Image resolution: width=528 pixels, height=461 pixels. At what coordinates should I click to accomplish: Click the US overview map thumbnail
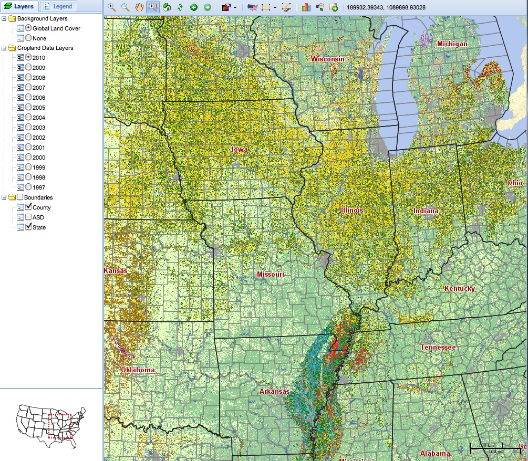pos(51,426)
